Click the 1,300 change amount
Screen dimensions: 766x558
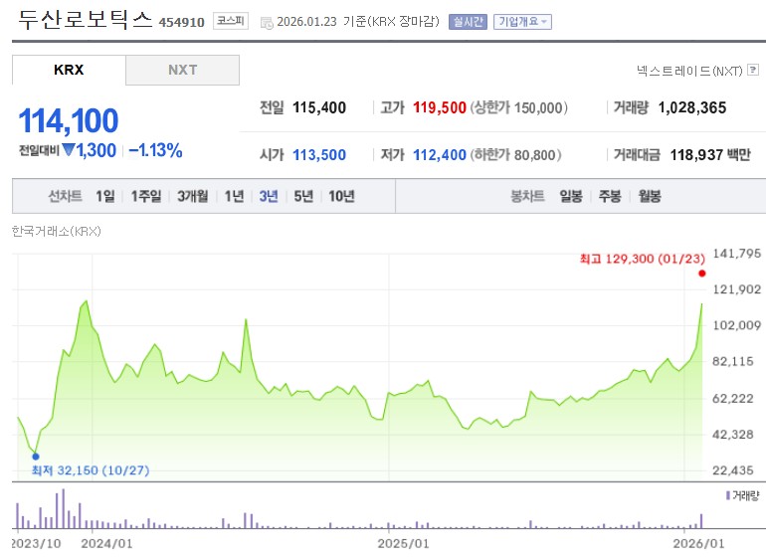(96, 150)
